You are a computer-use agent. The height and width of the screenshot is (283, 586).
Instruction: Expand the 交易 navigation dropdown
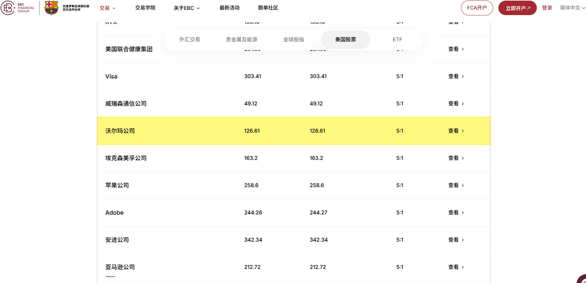106,8
